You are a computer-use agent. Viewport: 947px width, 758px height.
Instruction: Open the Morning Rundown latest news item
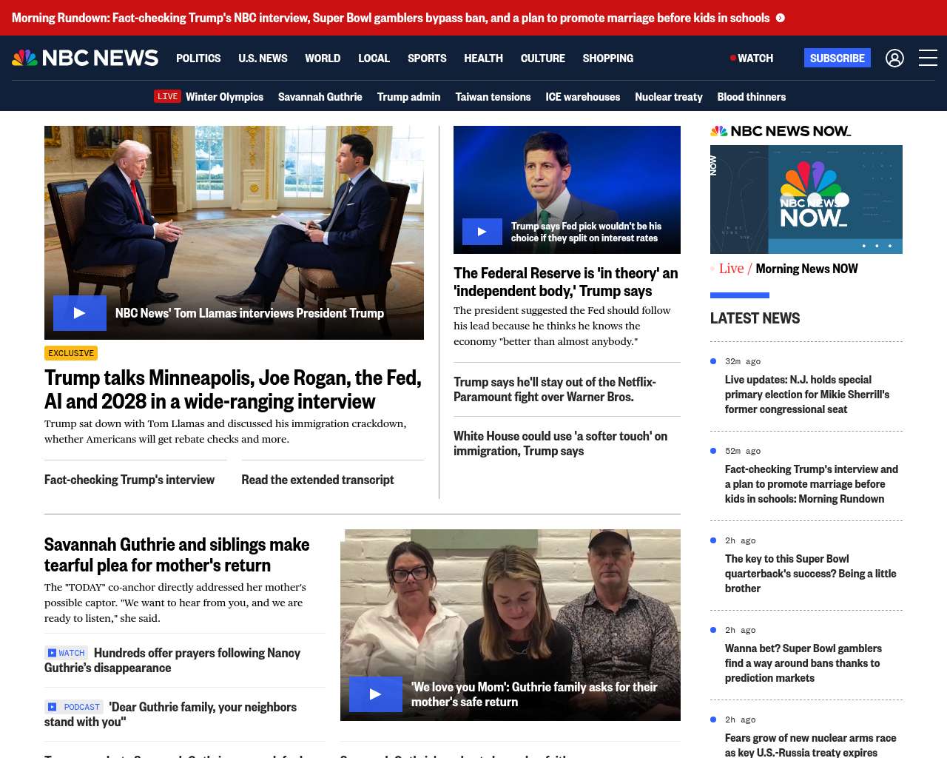pyautogui.click(x=812, y=484)
